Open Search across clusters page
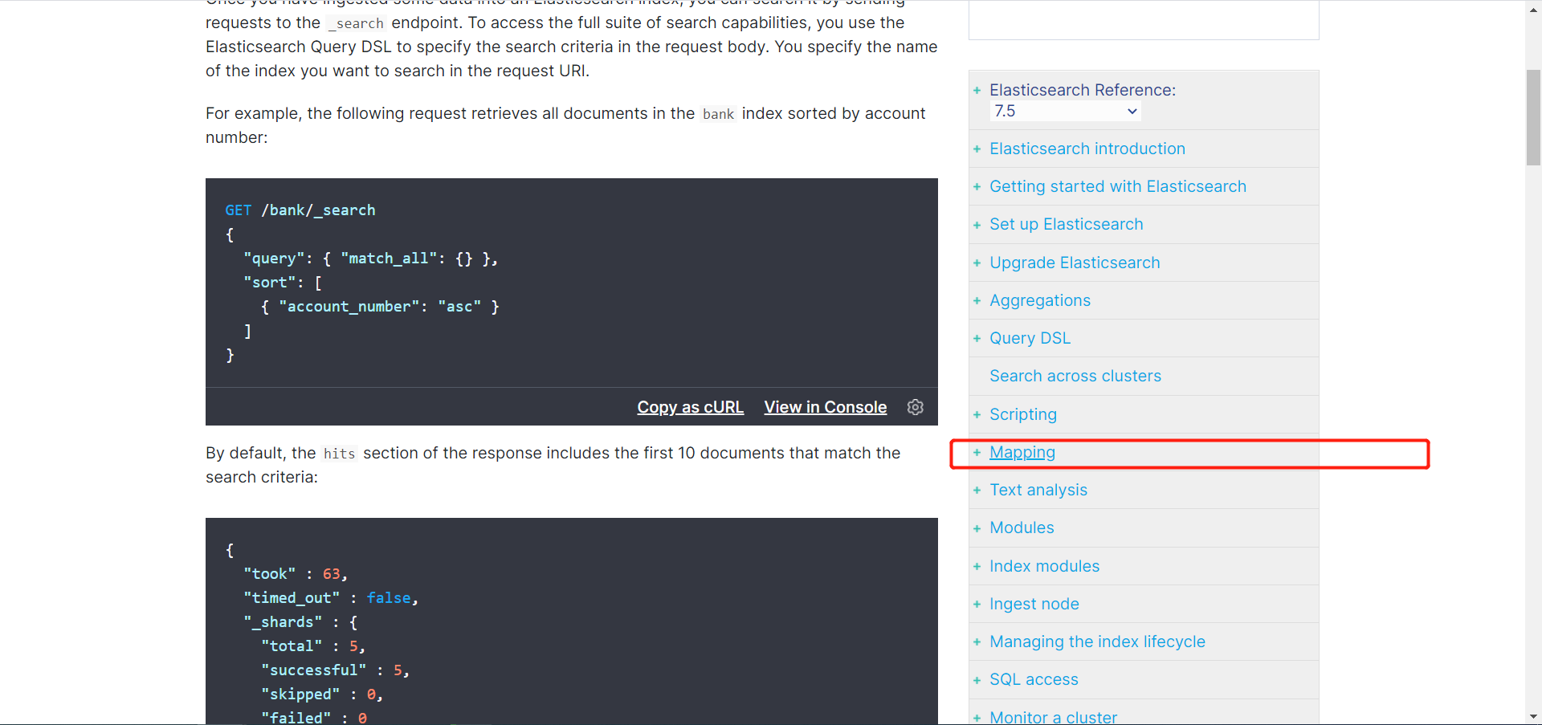This screenshot has height=725, width=1542. (x=1075, y=376)
